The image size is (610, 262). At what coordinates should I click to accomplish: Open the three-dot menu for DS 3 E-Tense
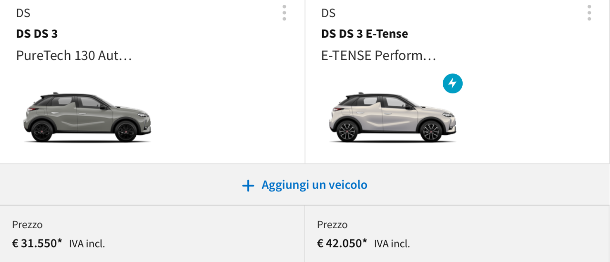(589, 13)
